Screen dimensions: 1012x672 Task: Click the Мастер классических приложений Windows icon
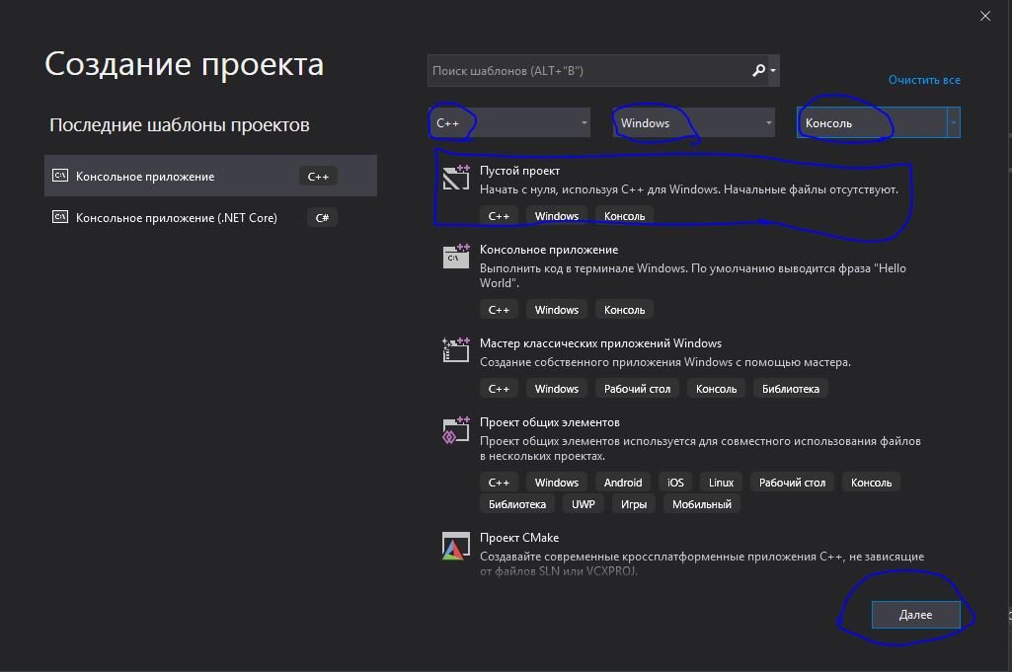click(455, 349)
